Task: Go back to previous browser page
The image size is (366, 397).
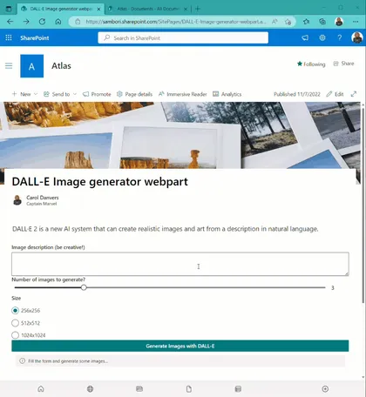Action: tap(10, 22)
